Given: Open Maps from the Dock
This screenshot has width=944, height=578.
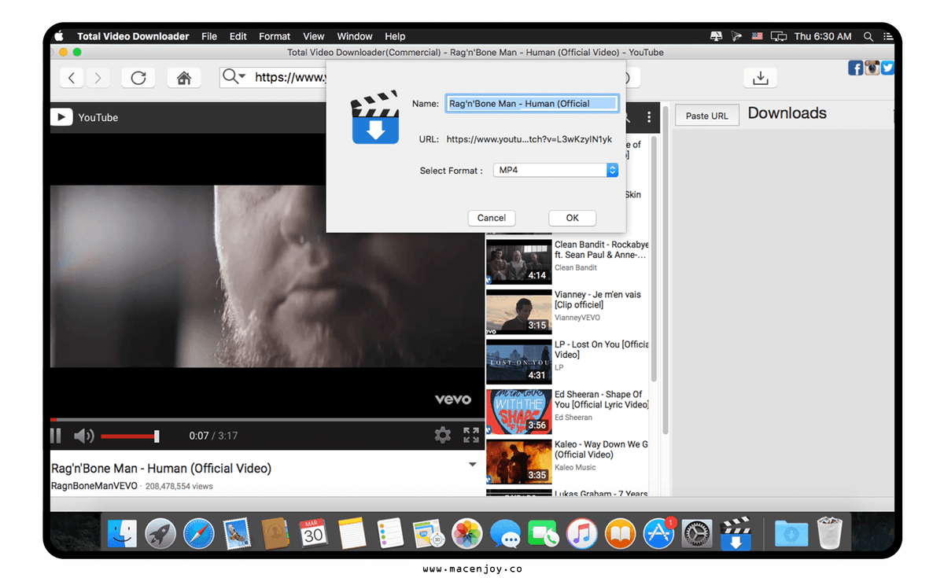Looking at the screenshot, I should coord(429,533).
